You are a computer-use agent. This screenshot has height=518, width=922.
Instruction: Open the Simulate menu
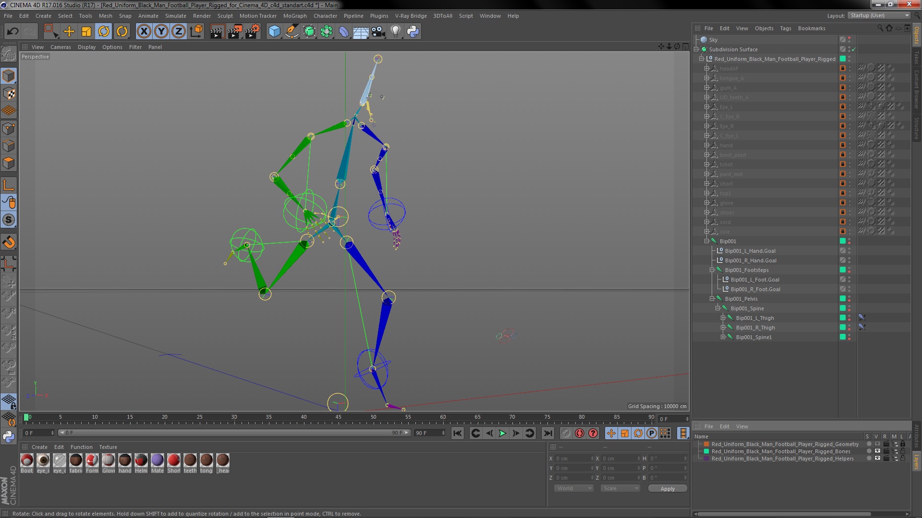[176, 16]
